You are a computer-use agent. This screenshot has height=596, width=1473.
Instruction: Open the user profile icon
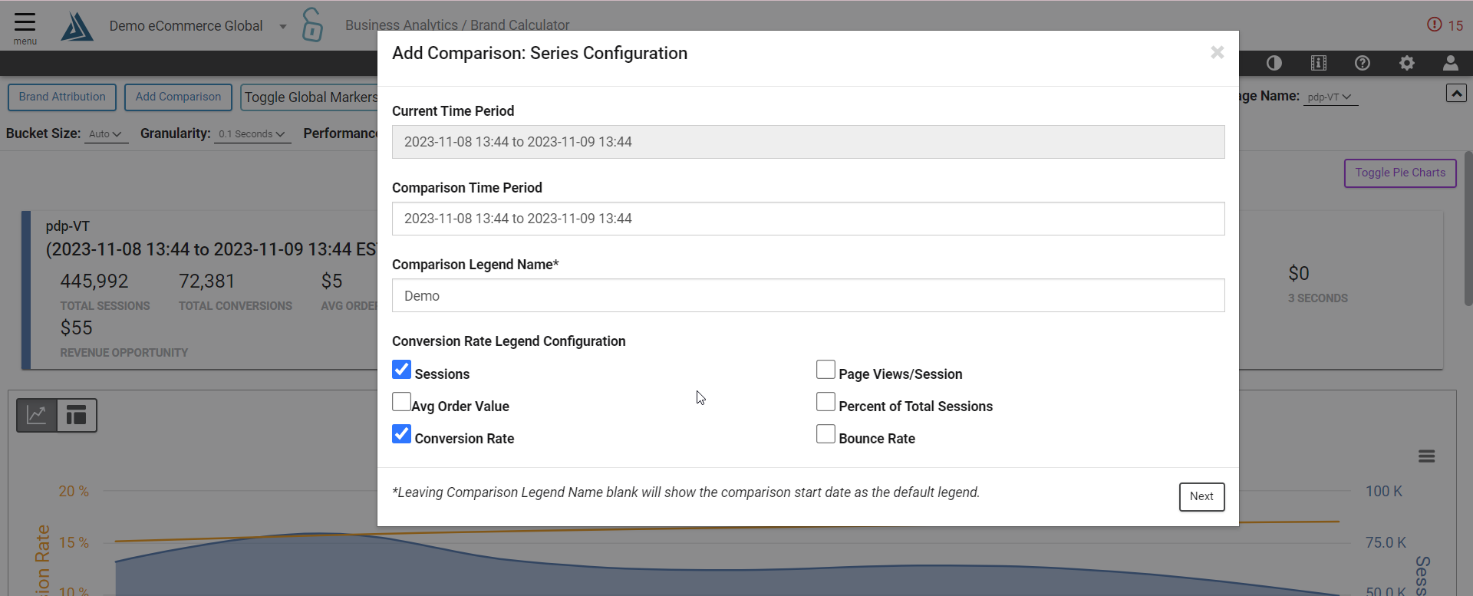(1450, 63)
